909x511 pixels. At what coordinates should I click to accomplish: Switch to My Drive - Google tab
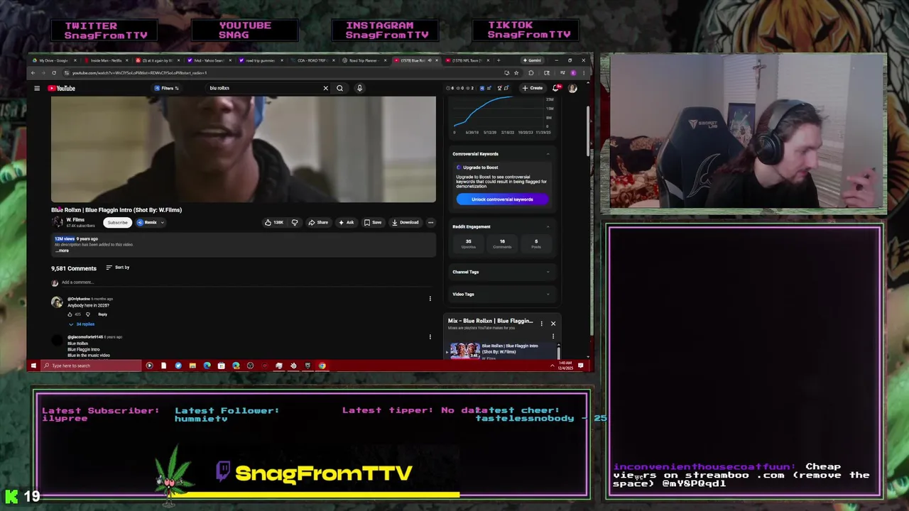coord(53,60)
